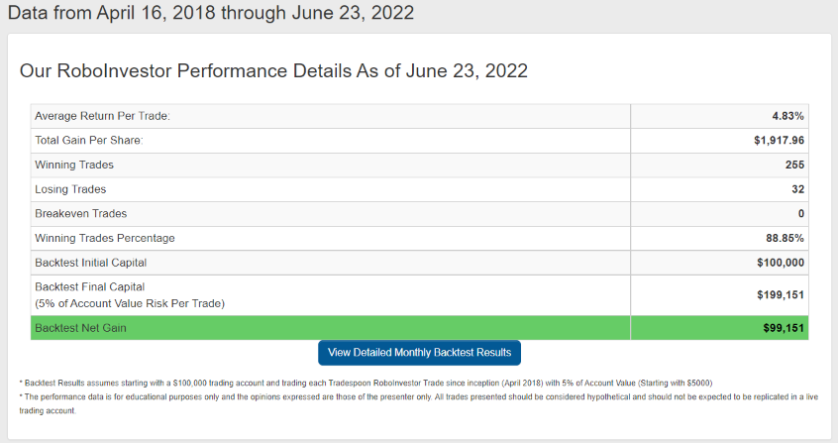
Task: Click the $99,151 net gain value
Action: point(784,328)
